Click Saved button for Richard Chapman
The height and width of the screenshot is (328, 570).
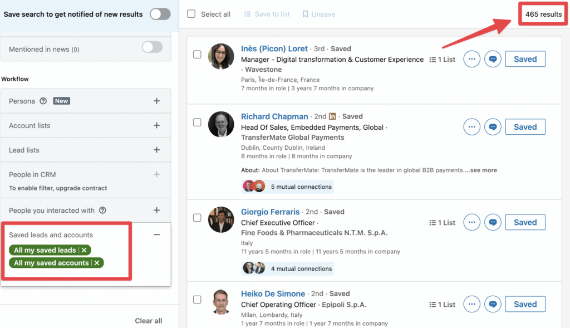click(525, 127)
